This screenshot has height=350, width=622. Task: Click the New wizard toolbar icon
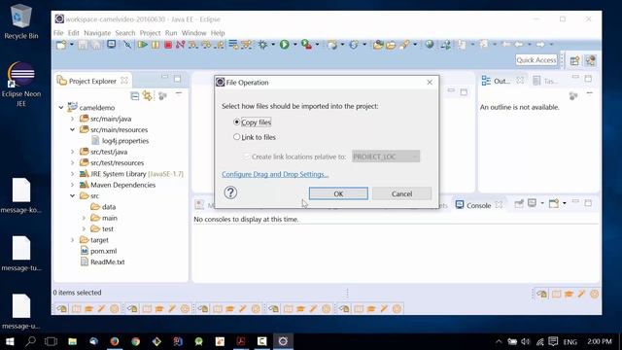pos(61,45)
